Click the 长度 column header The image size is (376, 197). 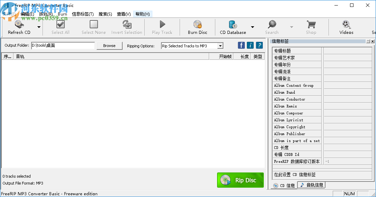point(242,56)
